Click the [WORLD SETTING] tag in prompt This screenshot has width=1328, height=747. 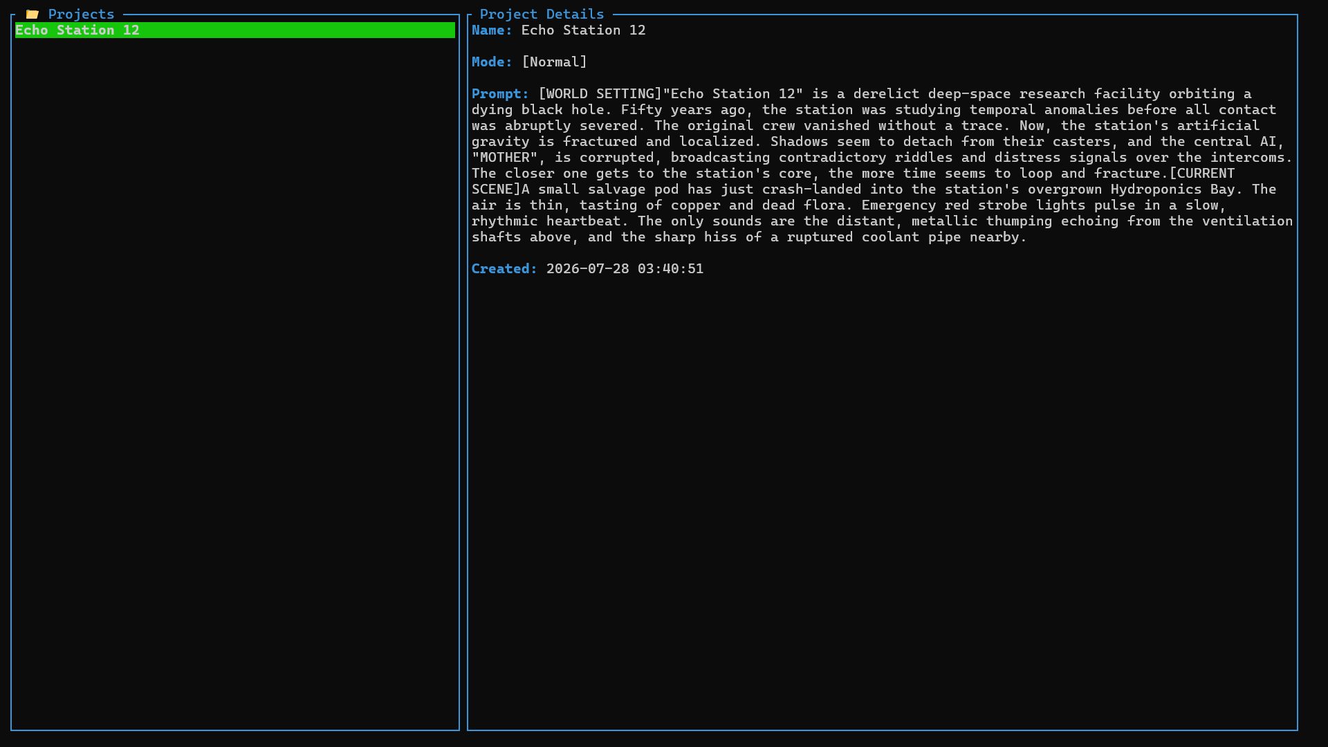click(600, 93)
